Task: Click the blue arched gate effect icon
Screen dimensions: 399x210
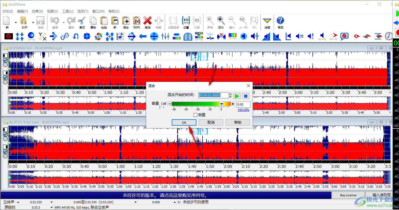Action: coord(188,36)
